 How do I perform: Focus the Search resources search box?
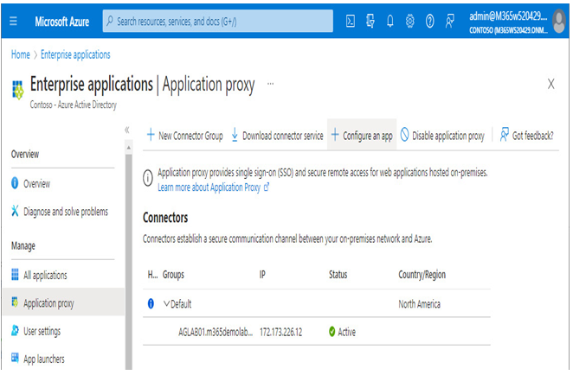click(x=218, y=21)
